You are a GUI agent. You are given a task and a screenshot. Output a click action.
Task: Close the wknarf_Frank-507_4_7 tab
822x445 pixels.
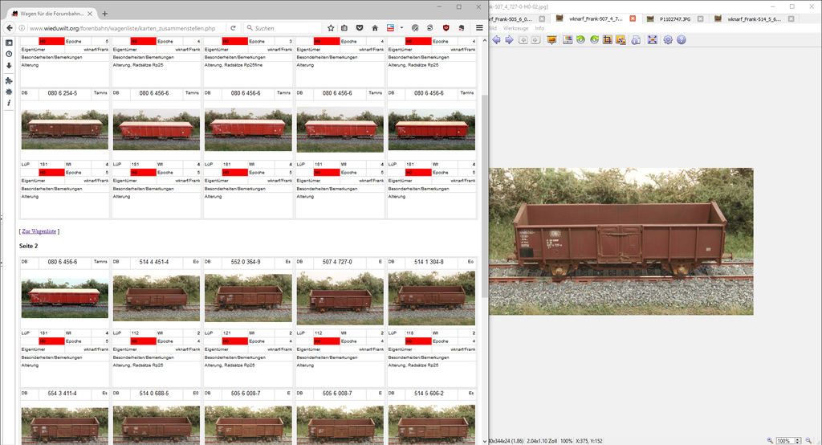click(x=633, y=18)
